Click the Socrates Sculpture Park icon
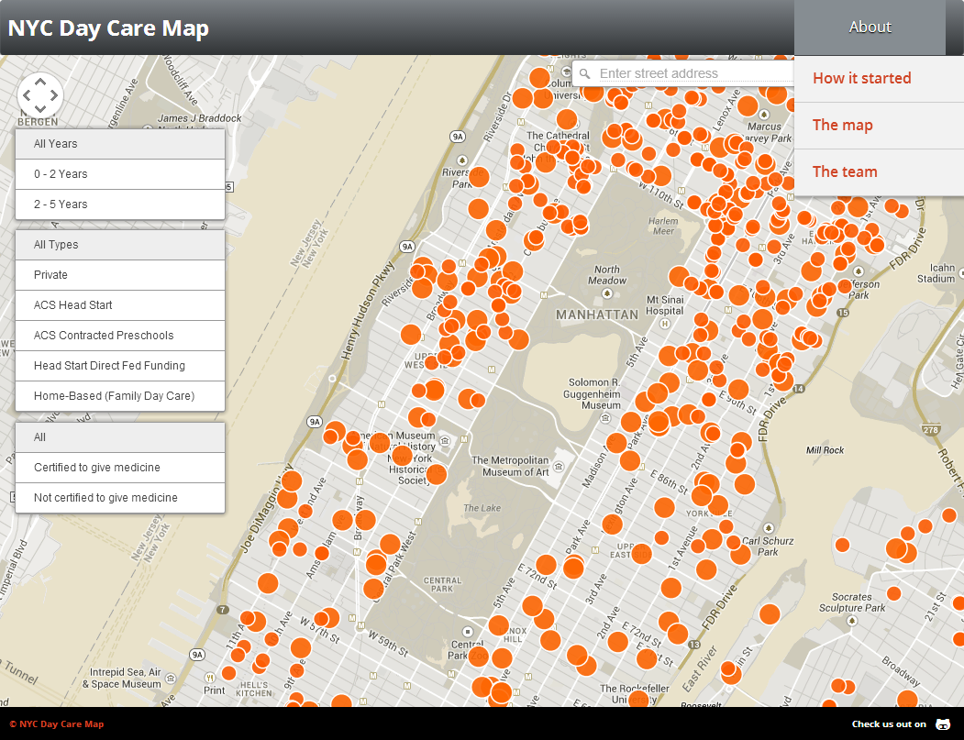 coord(851,621)
